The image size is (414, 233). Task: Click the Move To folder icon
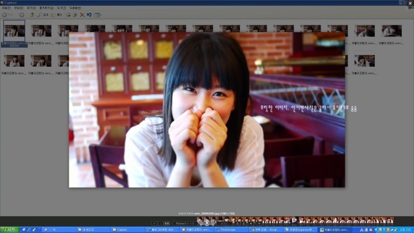click(x=68, y=15)
